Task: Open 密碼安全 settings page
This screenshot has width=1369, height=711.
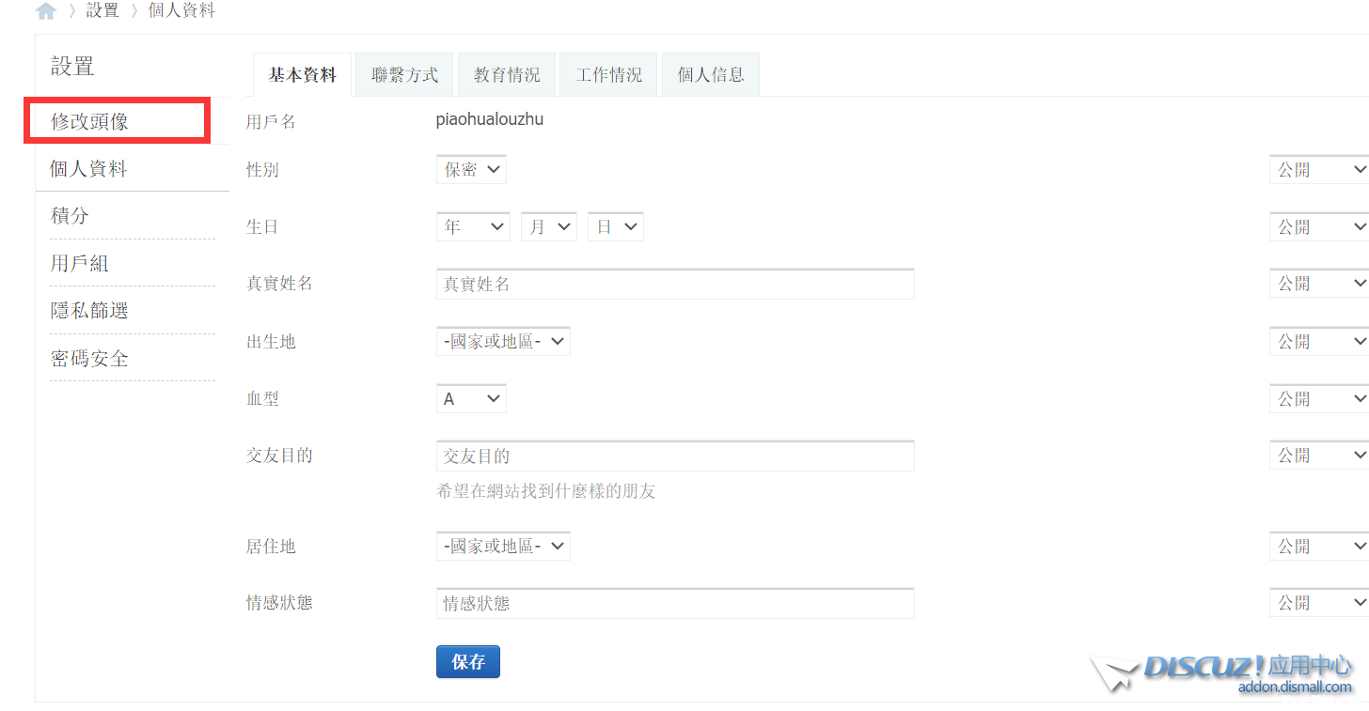Action: 89,359
